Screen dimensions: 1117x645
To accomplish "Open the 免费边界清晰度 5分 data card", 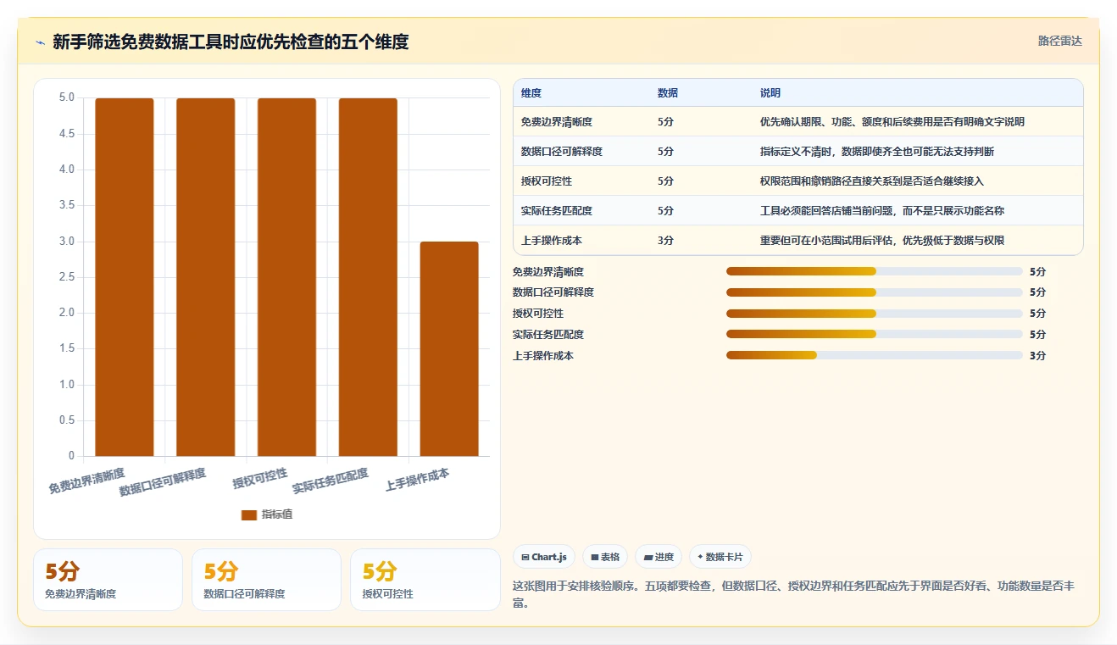I will pos(108,580).
